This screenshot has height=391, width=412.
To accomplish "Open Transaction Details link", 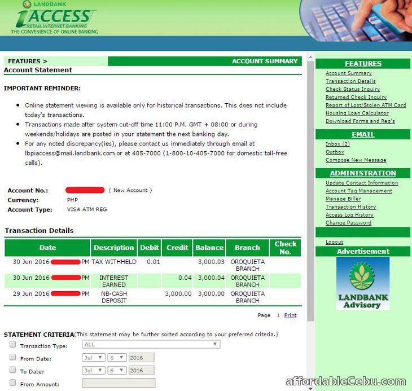I will click(350, 81).
